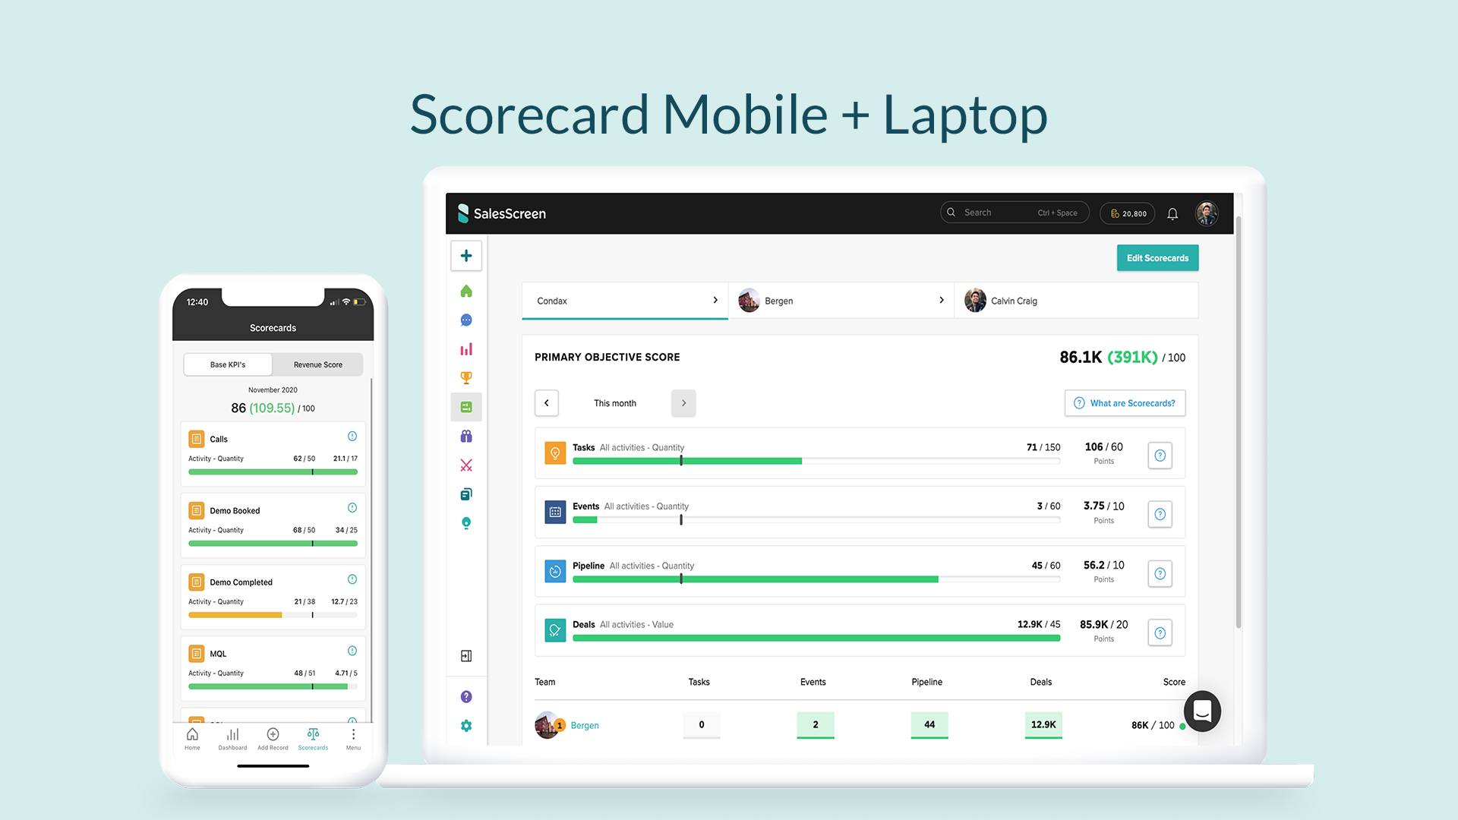Expand the Condax team breadcrumb
Image resolution: width=1458 pixels, height=820 pixels.
click(715, 301)
